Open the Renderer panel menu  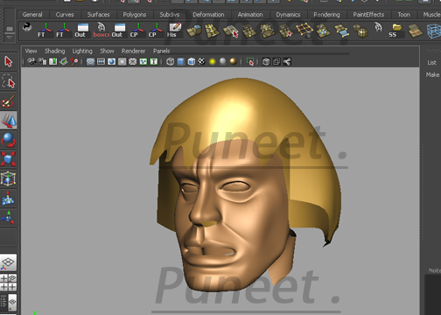(x=133, y=51)
